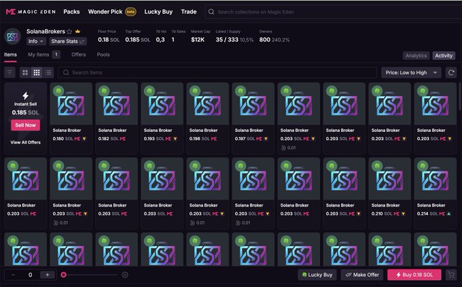The width and height of the screenshot is (462, 287).
Task: Switch to list view
Action: tap(48, 73)
